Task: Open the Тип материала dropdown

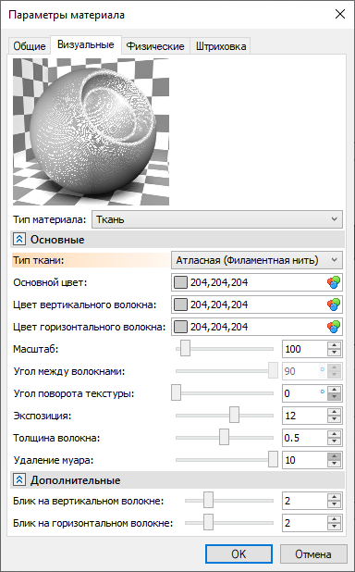Action: point(217,219)
